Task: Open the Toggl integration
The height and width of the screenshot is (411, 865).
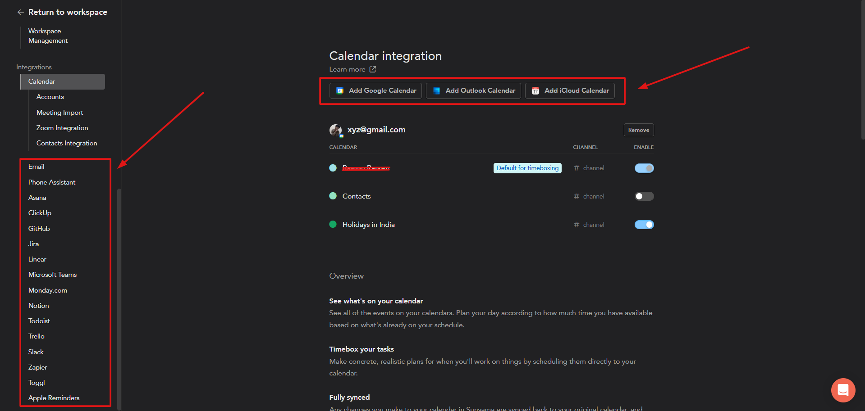Action: [37, 383]
